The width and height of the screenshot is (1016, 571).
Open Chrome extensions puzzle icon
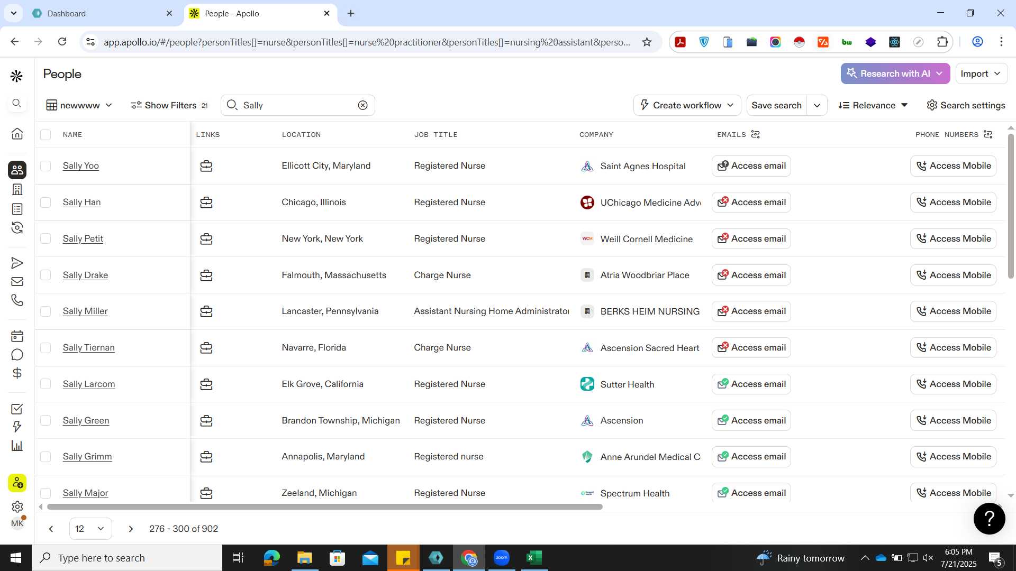[x=942, y=42]
